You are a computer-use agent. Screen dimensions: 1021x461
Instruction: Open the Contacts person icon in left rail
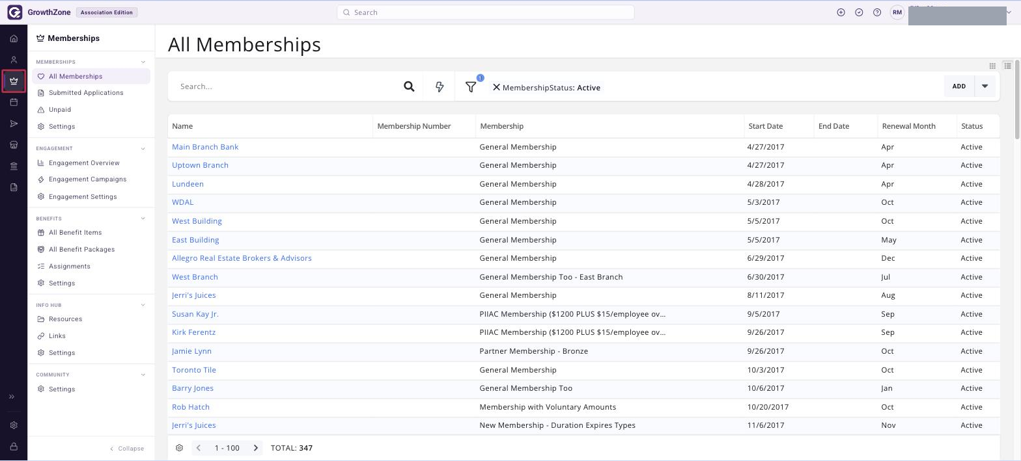coord(14,60)
